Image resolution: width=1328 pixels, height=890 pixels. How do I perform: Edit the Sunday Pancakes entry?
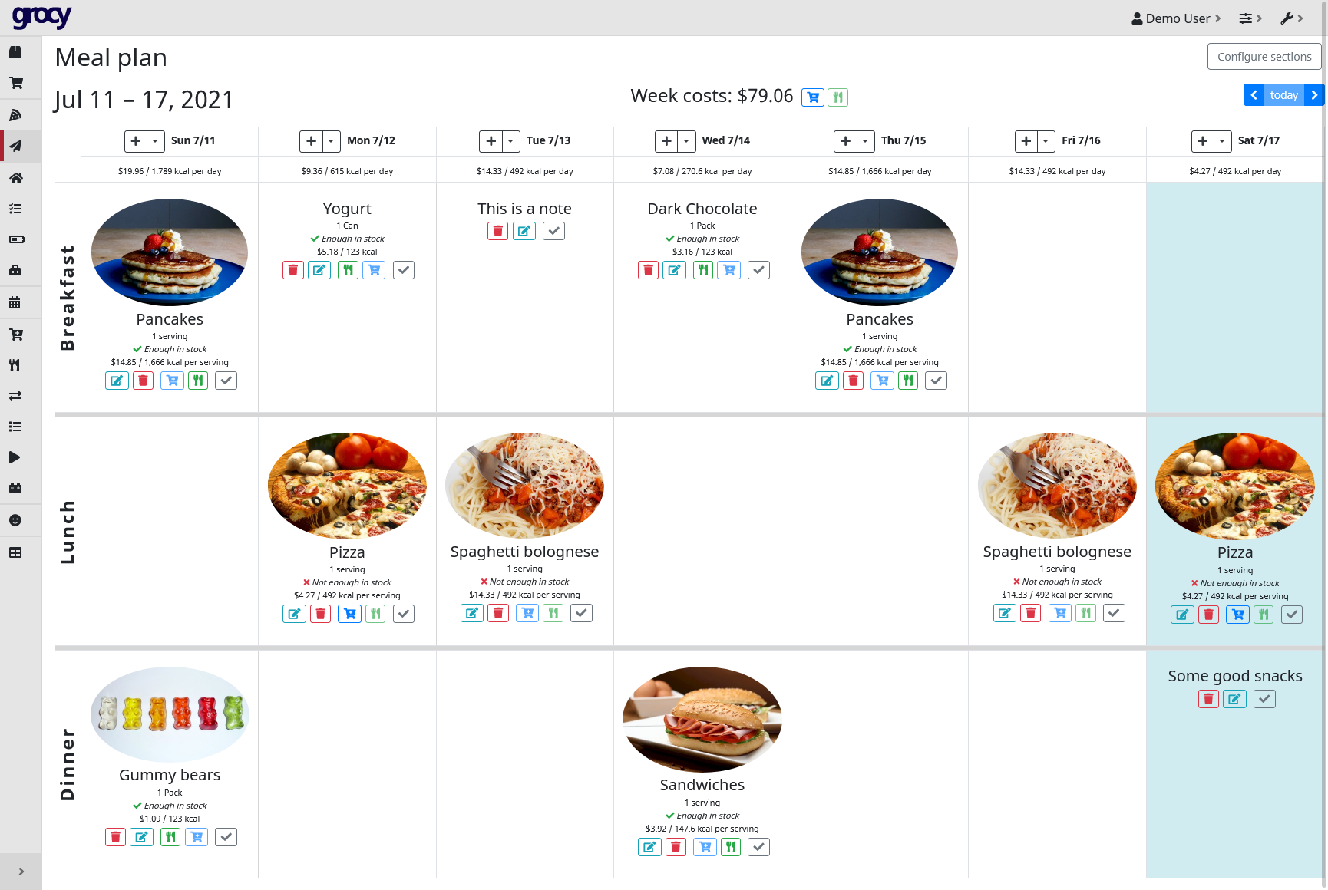[117, 381]
